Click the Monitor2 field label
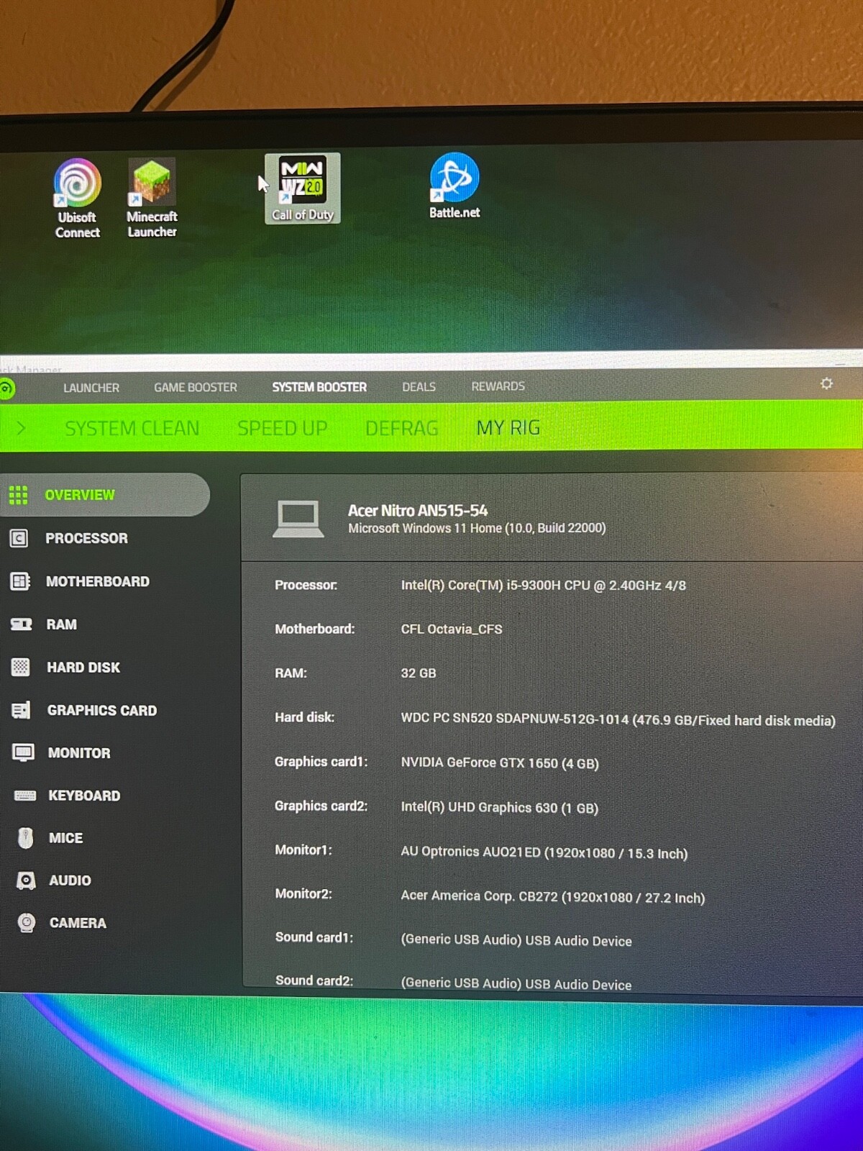863x1151 pixels. (x=303, y=893)
